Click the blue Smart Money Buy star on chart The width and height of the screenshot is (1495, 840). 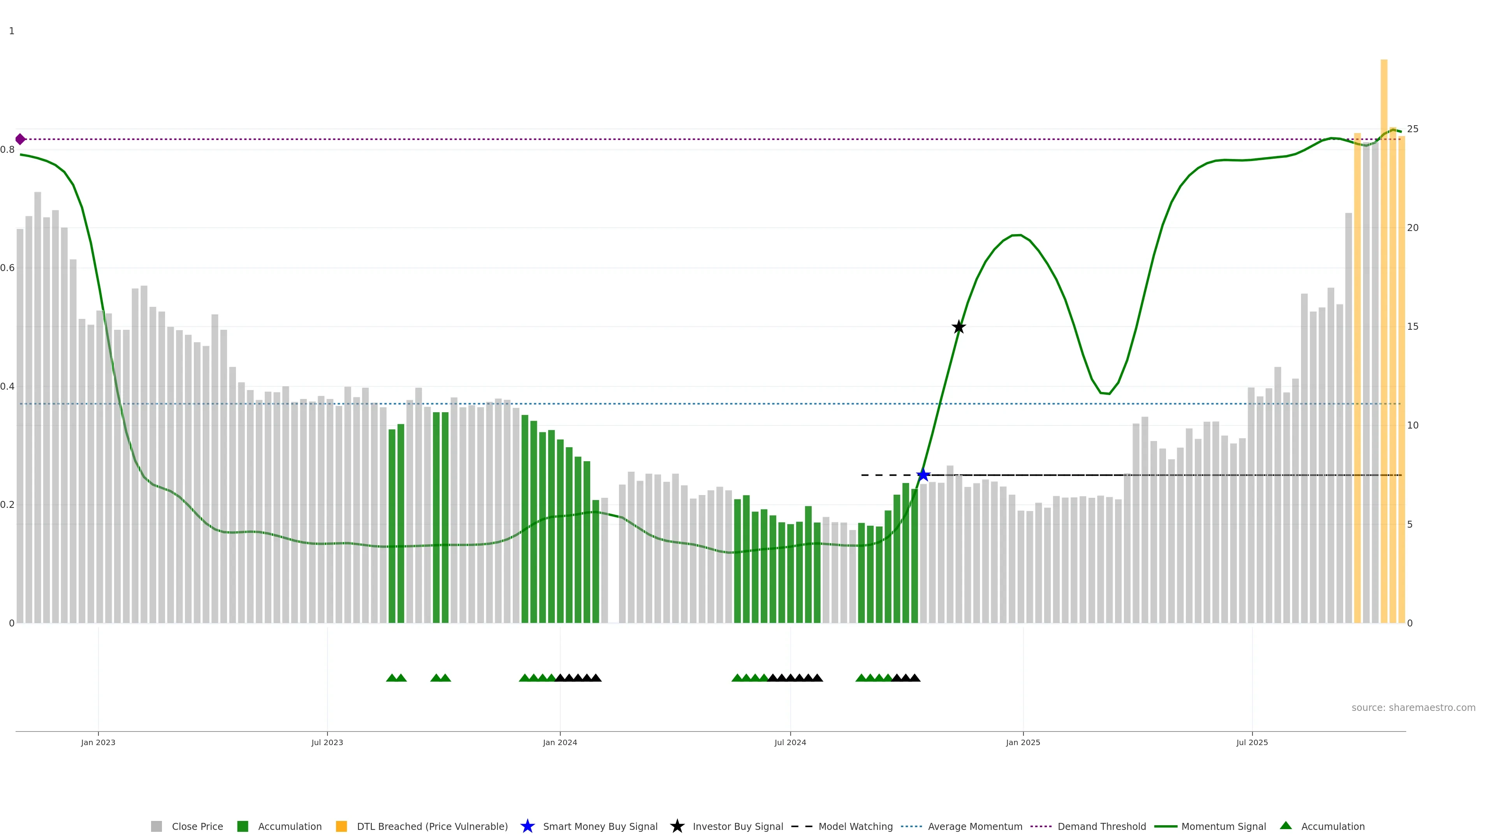coord(923,475)
